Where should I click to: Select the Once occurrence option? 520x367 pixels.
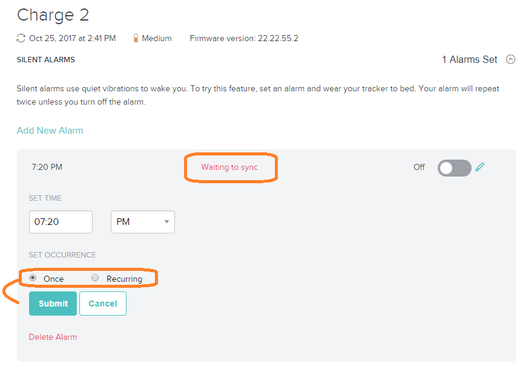coord(33,278)
